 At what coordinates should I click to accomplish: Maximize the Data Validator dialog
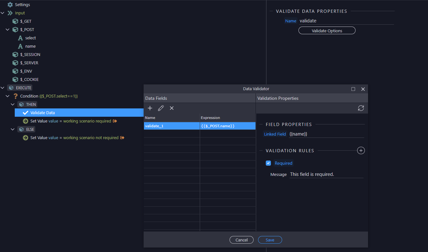[x=353, y=89]
